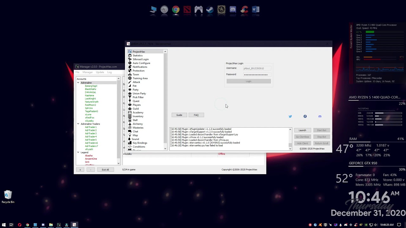The image size is (406, 228).
Task: Click sidebar list scroll-down arrow
Action: 165,149
